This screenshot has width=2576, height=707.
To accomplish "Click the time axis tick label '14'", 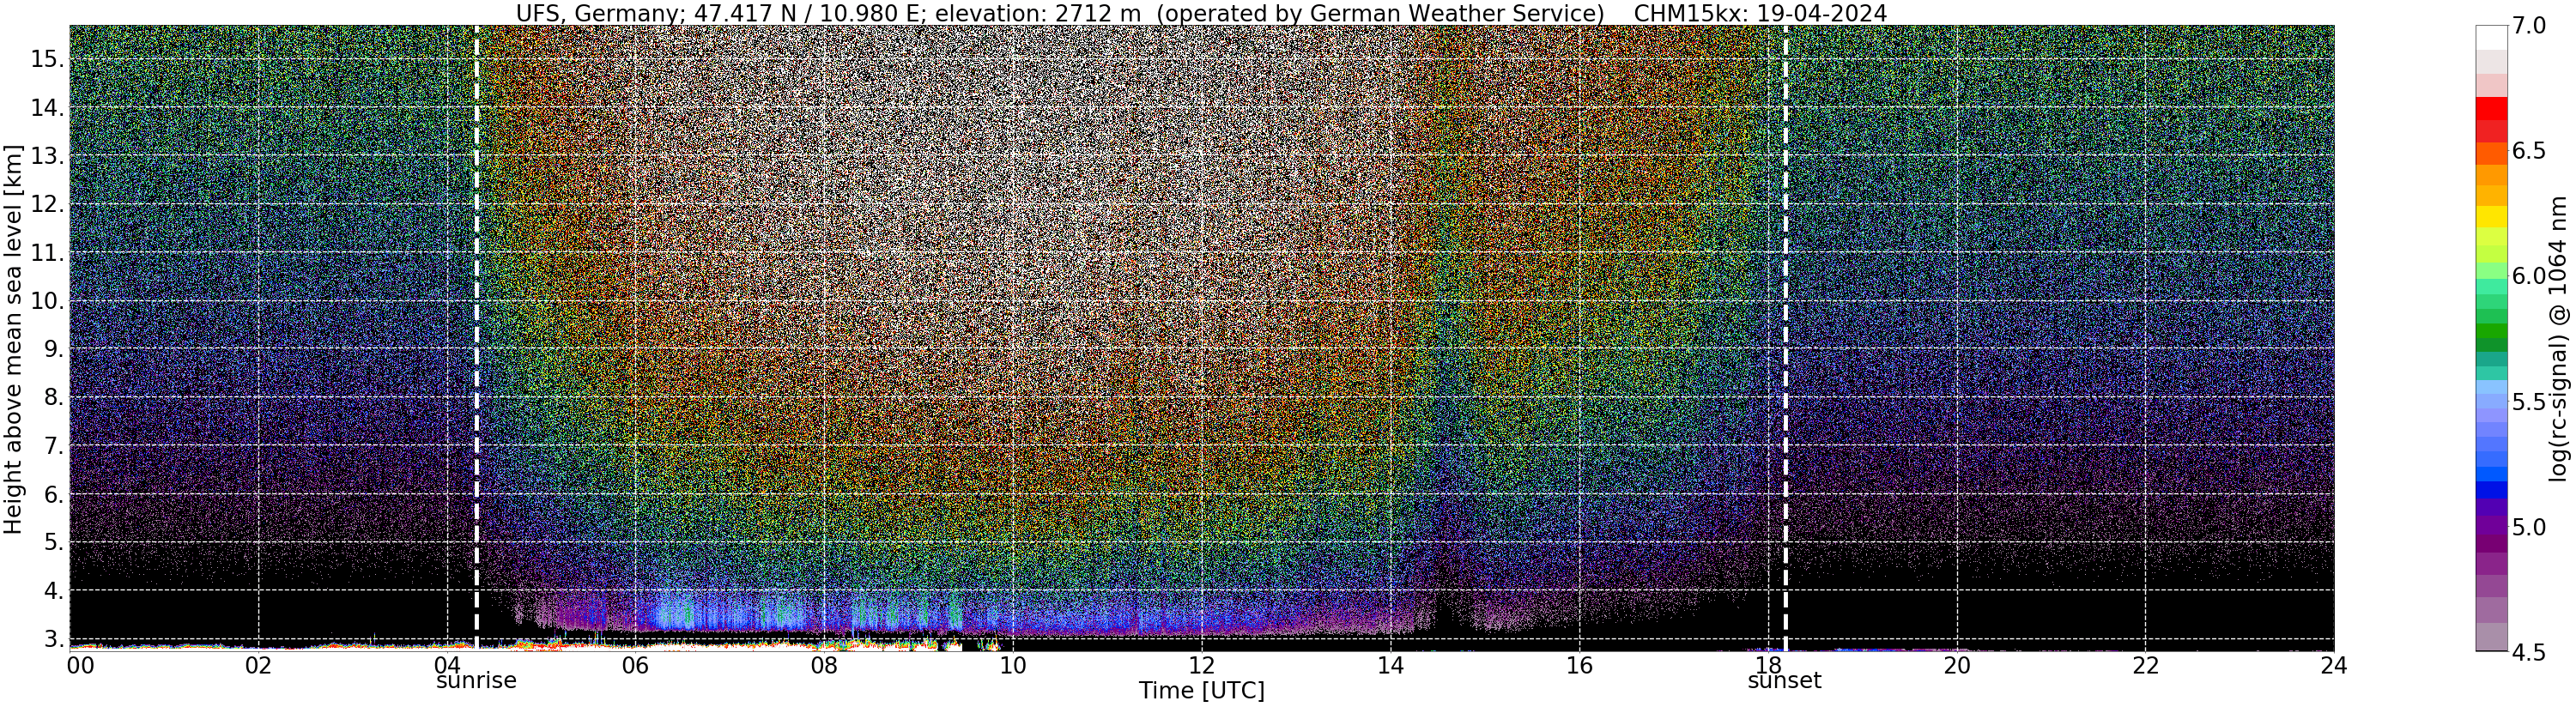I will 1390,666.
